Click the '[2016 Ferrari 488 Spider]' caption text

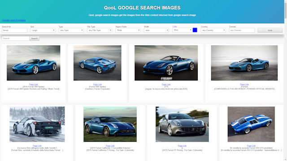click(x=34, y=87)
